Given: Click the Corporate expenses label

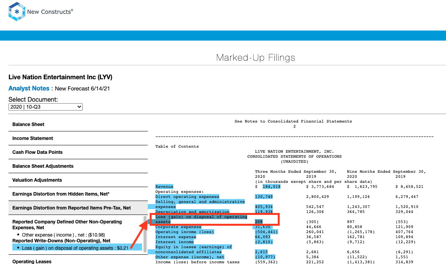Looking at the screenshot, I should click(178, 227).
